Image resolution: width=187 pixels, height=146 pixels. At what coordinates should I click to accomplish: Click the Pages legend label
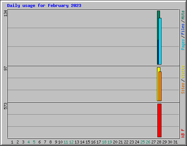click(x=183, y=45)
